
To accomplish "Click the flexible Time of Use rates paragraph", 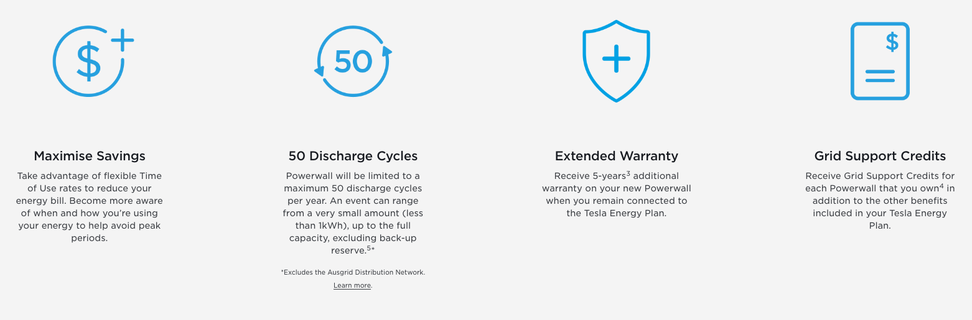I will [90, 207].
